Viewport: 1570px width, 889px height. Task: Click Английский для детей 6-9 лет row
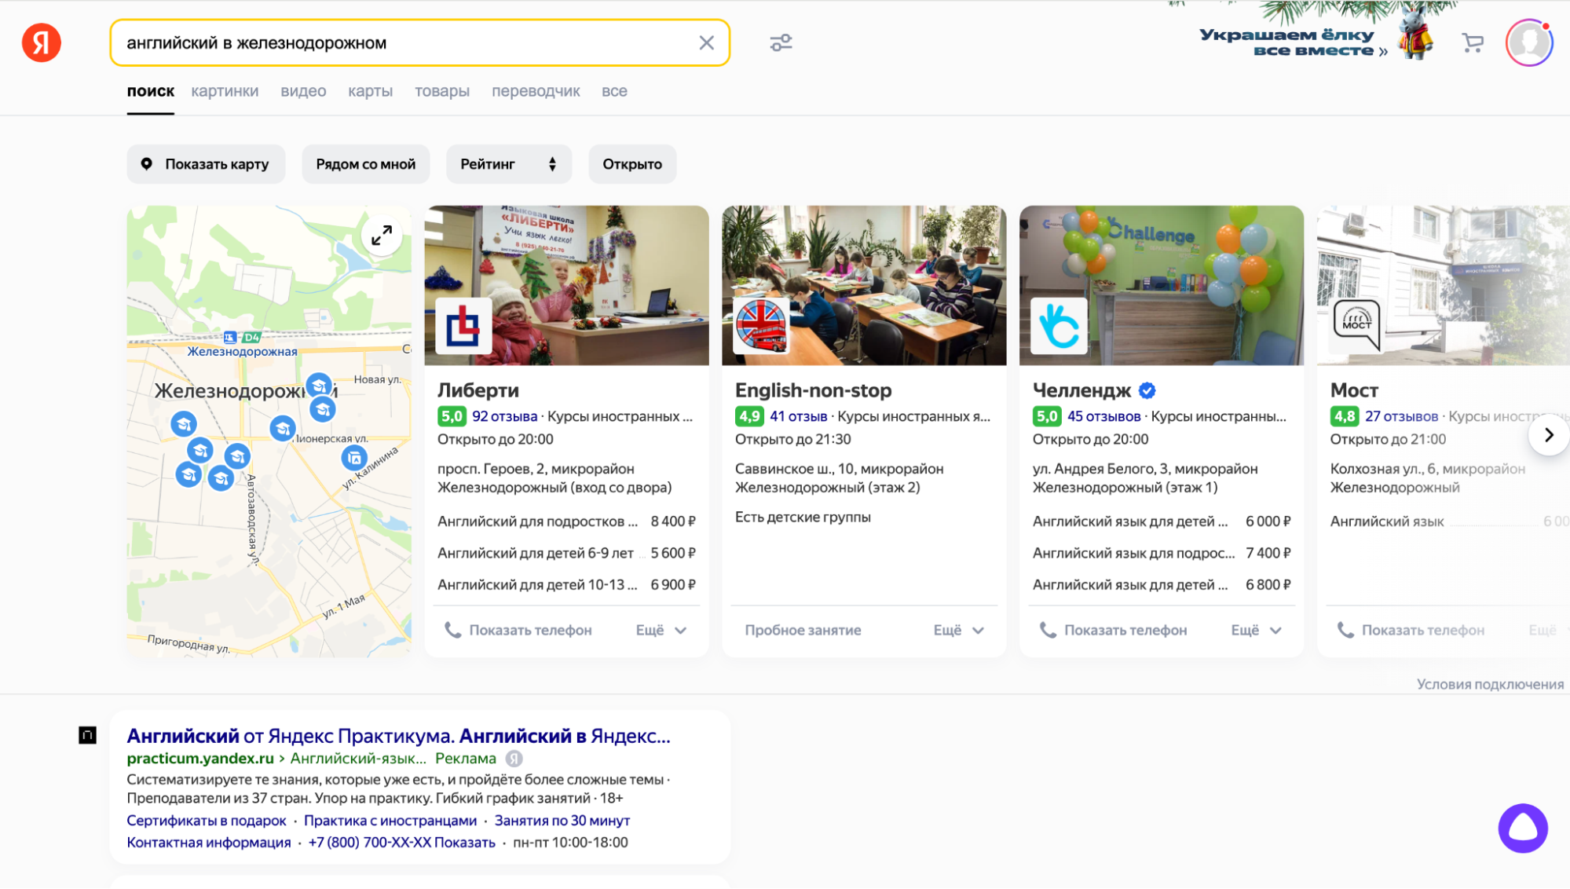(x=566, y=553)
